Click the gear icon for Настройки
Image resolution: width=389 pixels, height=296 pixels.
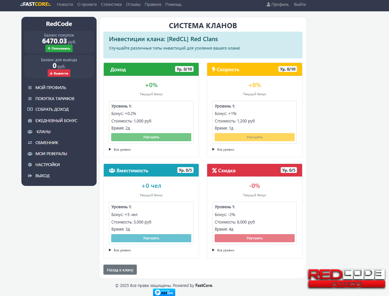click(30, 165)
